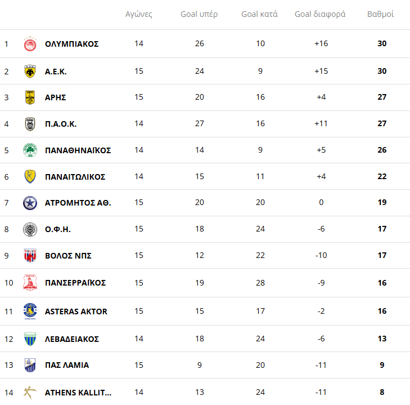The image size is (410, 405).
Task: Click the Asteras Aktor team badge
Action: [30, 311]
